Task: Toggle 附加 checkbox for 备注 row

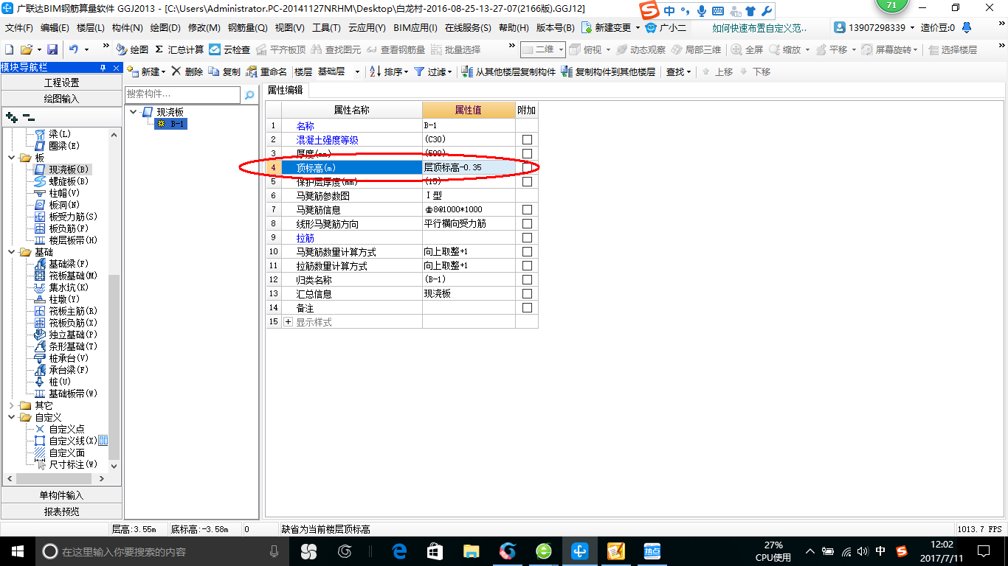Action: click(527, 308)
